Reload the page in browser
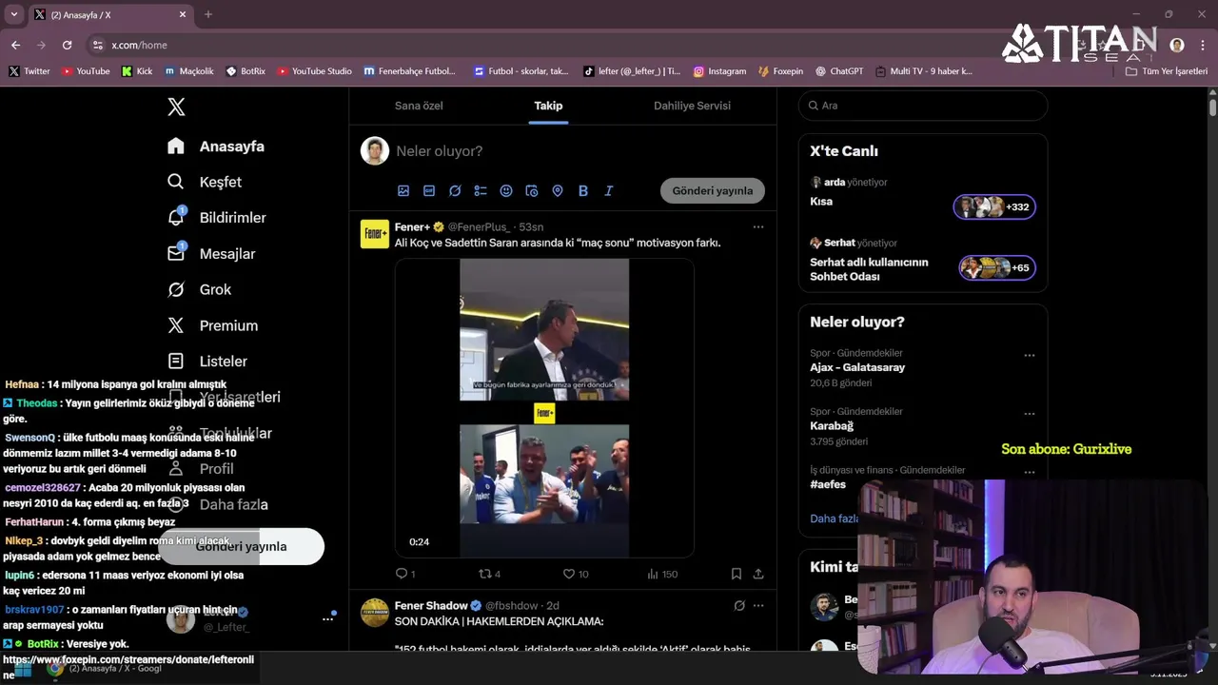 point(67,45)
